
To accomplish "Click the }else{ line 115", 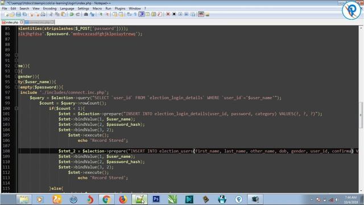I will coord(56,188).
